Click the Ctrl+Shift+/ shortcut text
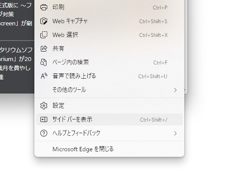Screen dimensions: 232x174 click(x=154, y=120)
